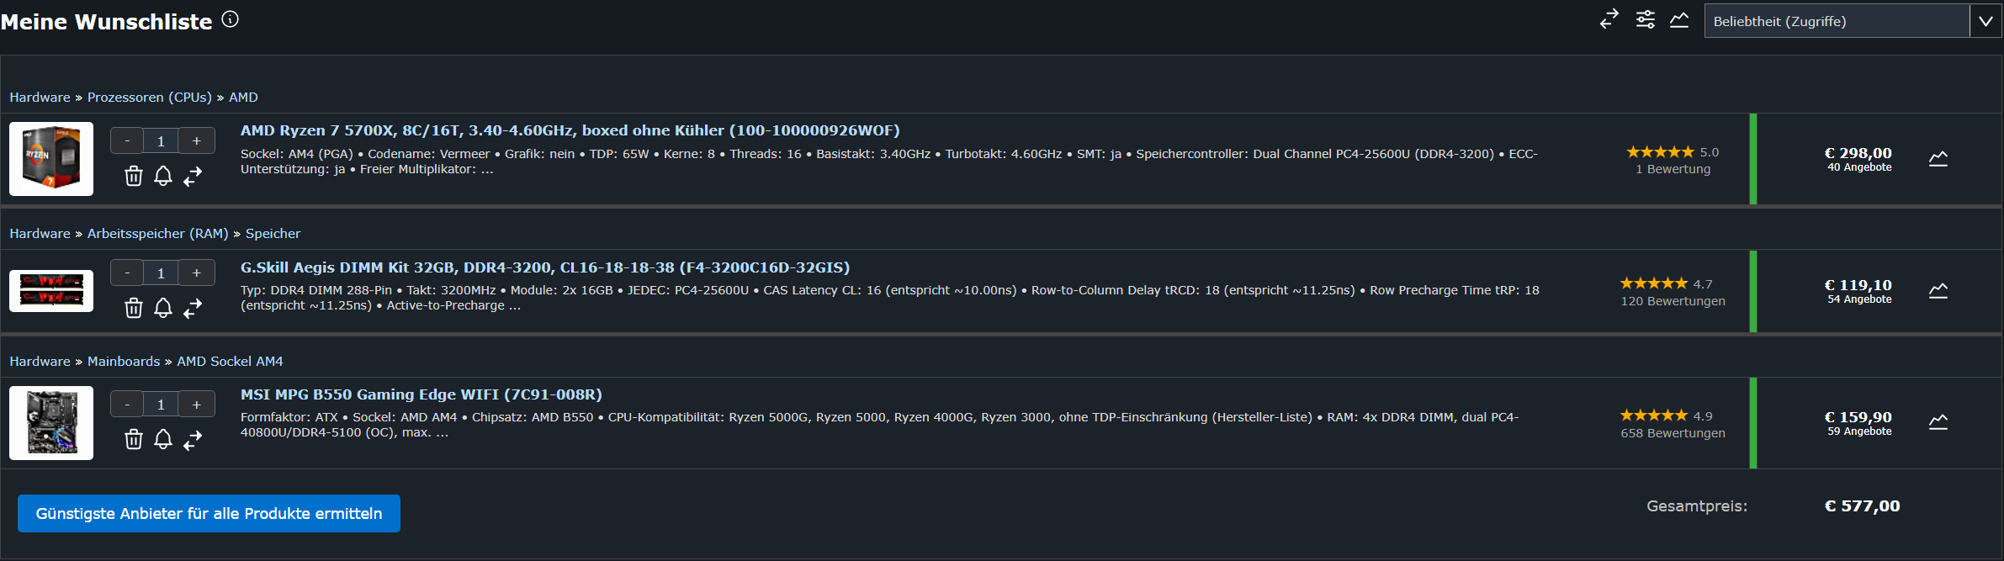Open Arbeitsspeicher (RAM) breadcrumb link

(158, 234)
